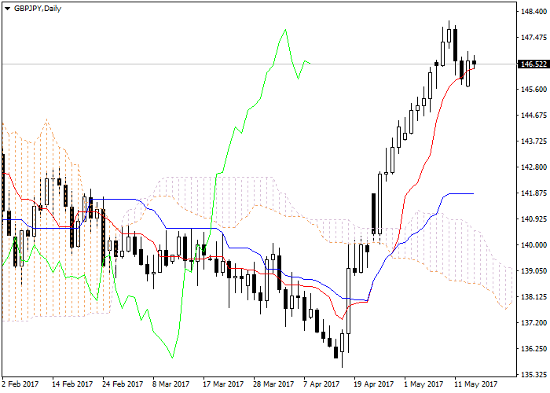Select the last candlestick at the current price
The image size is (550, 393).
(475, 62)
